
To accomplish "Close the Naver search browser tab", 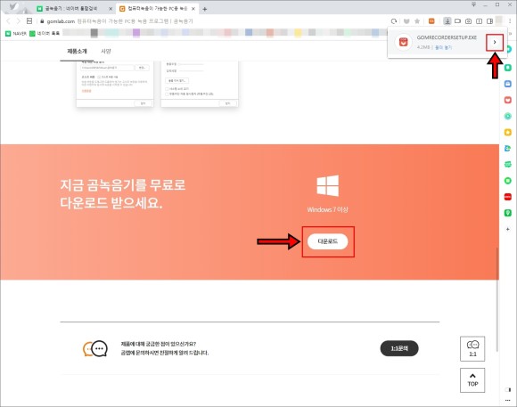I will click(x=111, y=9).
